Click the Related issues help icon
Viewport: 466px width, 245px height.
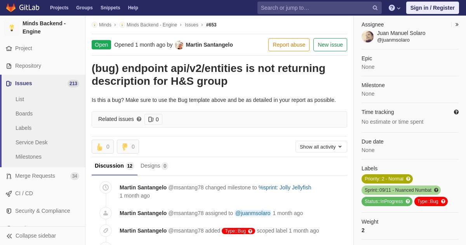(x=139, y=119)
